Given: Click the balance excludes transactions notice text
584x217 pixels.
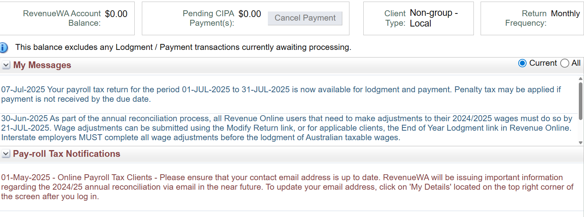Looking at the screenshot, I should 183,48.
